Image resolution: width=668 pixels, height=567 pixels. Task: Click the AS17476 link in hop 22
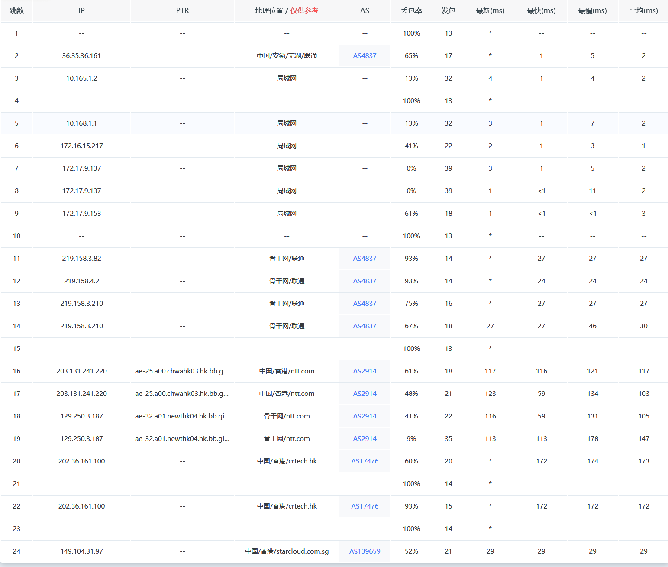point(365,506)
